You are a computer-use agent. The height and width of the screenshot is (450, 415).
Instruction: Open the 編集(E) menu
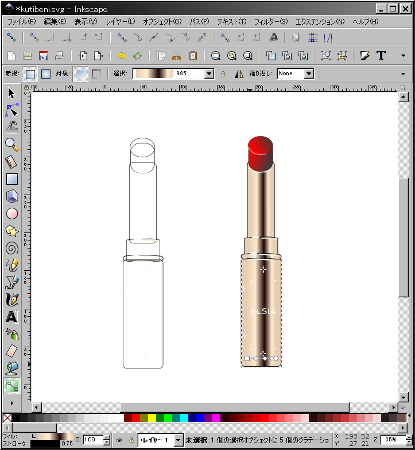(55, 22)
